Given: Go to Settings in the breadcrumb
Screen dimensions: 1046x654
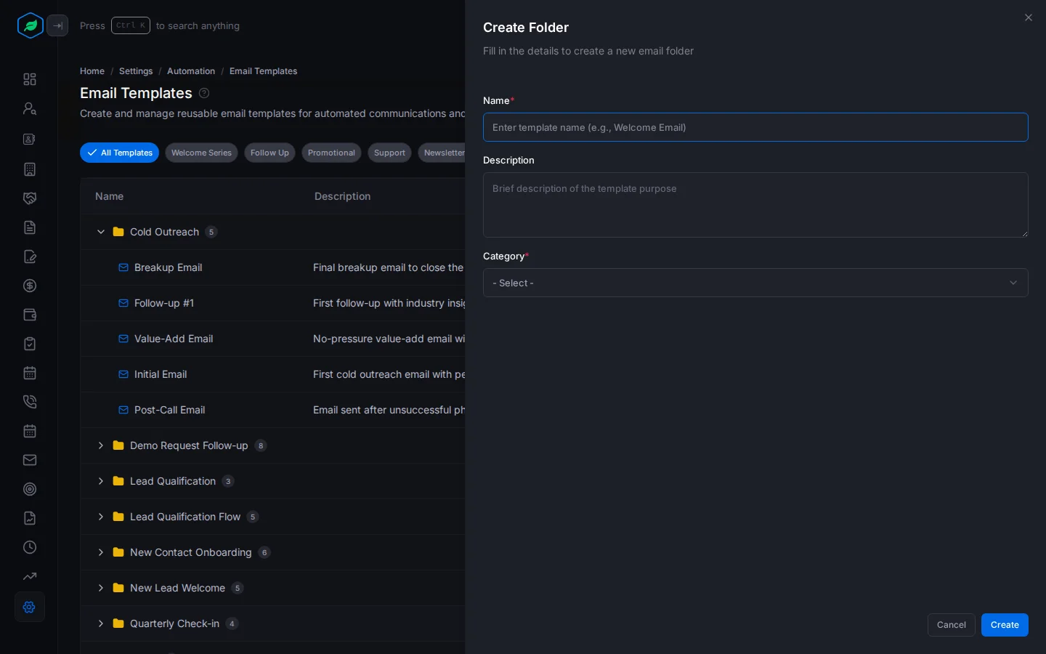Looking at the screenshot, I should (136, 71).
